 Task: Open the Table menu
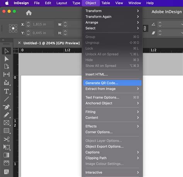click(x=106, y=3)
